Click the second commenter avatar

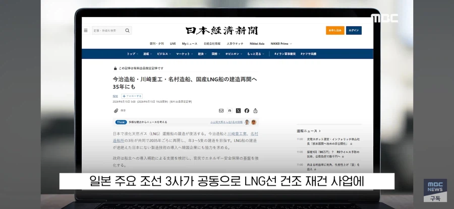point(254,122)
